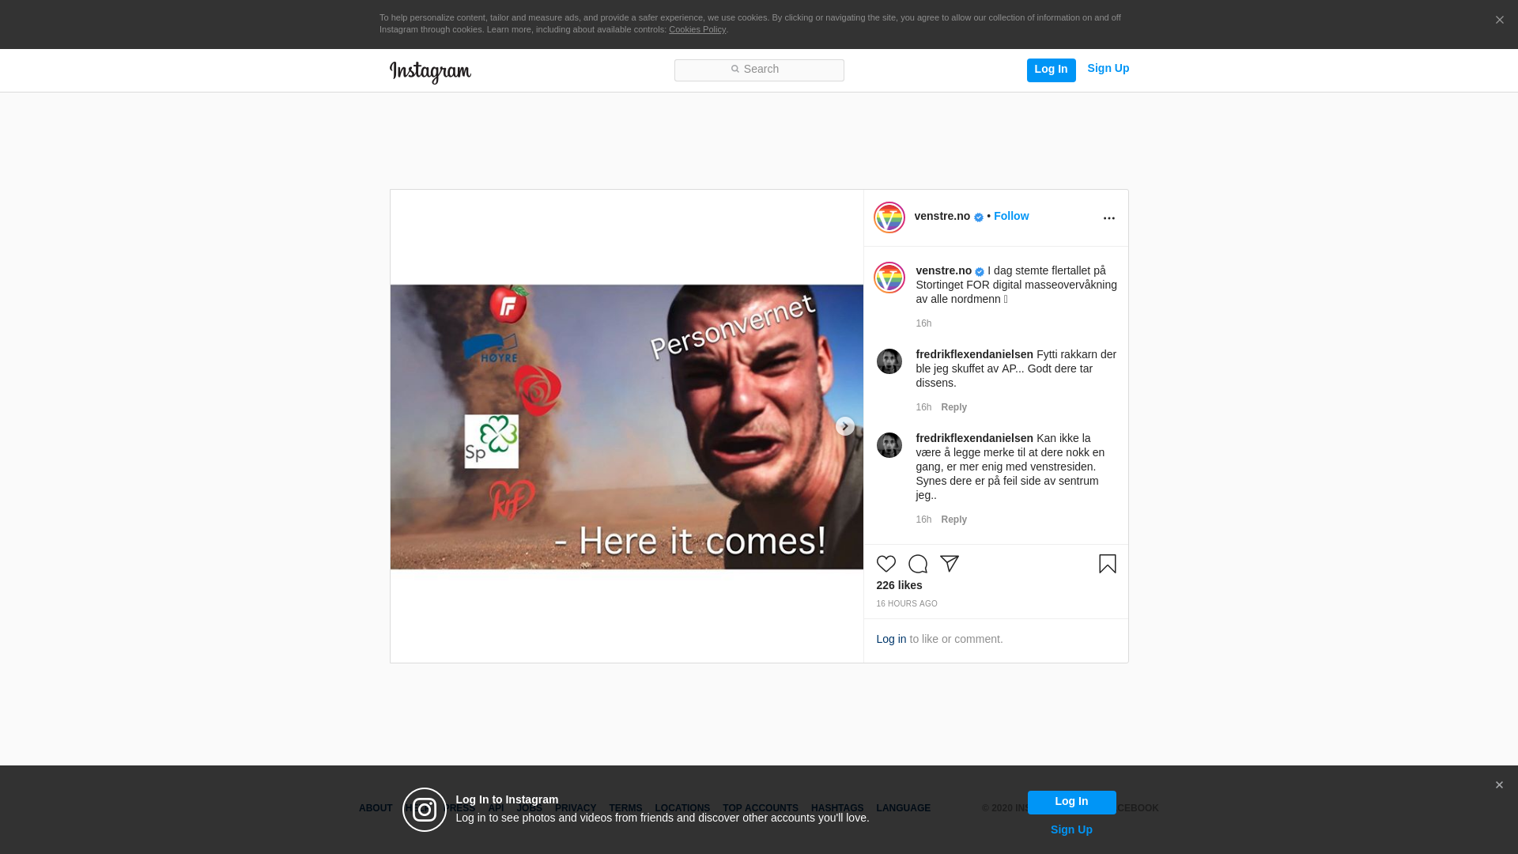Like the post with heart icon

point(885,564)
